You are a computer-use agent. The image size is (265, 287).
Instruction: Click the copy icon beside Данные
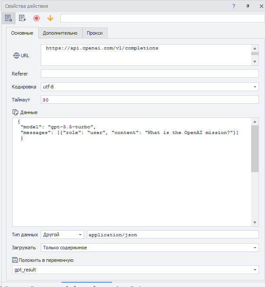coord(16,112)
